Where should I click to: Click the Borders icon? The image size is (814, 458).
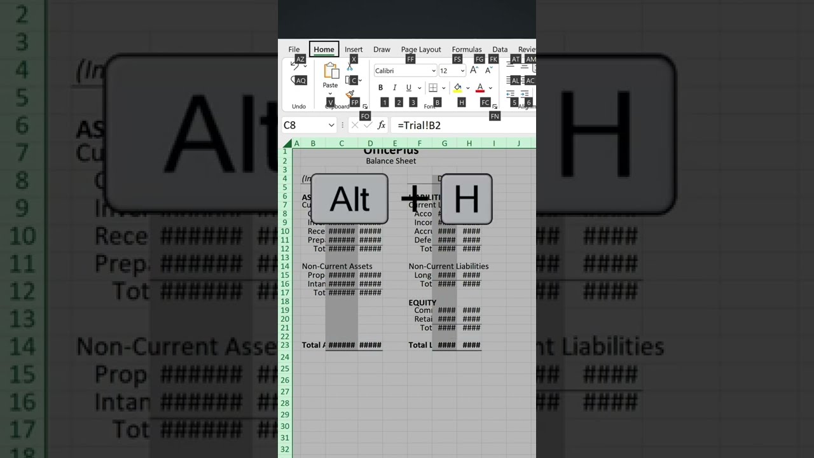[x=433, y=88]
